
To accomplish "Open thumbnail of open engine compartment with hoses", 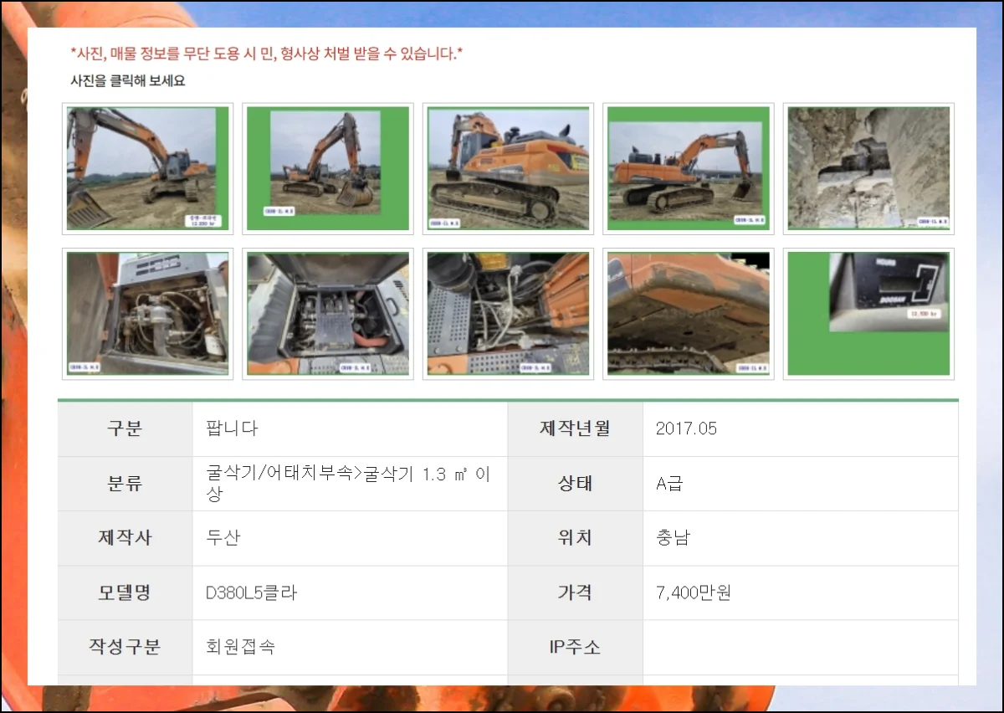I will [x=148, y=314].
